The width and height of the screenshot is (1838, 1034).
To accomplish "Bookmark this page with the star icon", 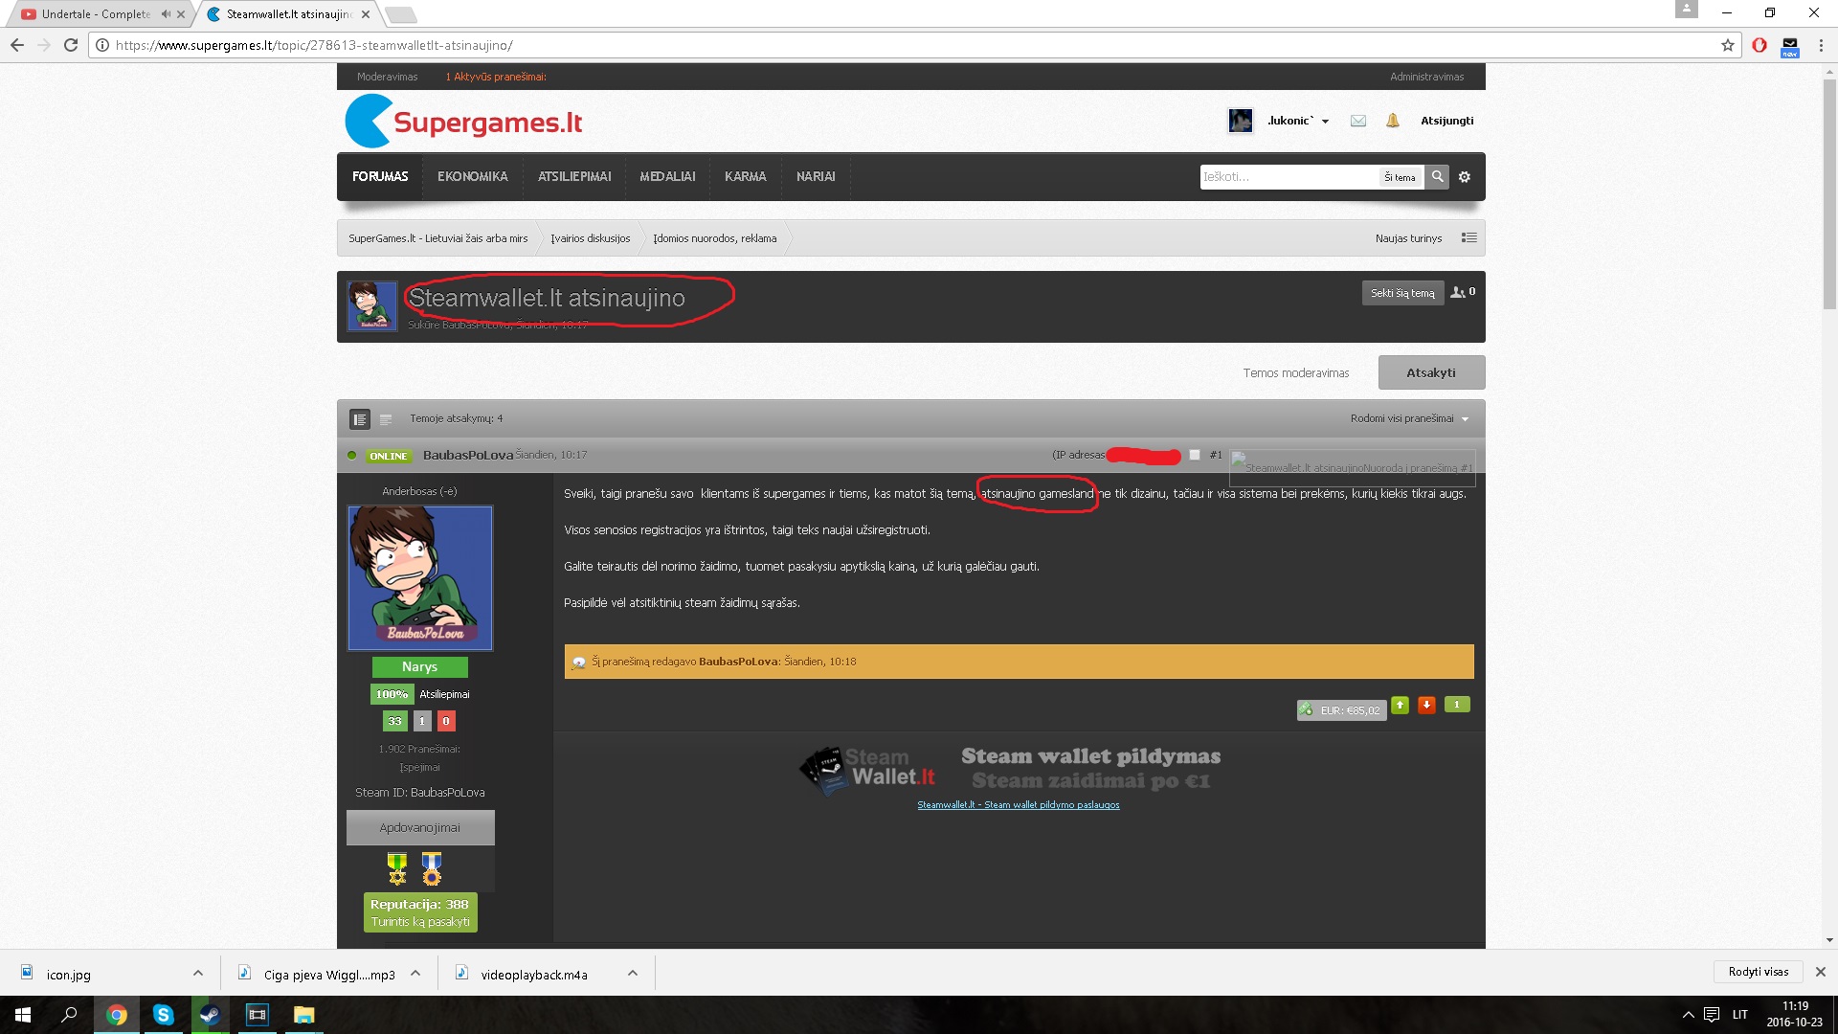I will click(1728, 45).
